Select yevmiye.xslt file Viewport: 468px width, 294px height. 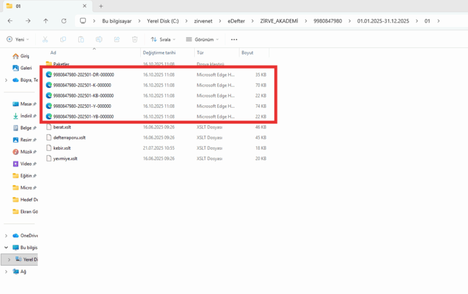point(65,158)
